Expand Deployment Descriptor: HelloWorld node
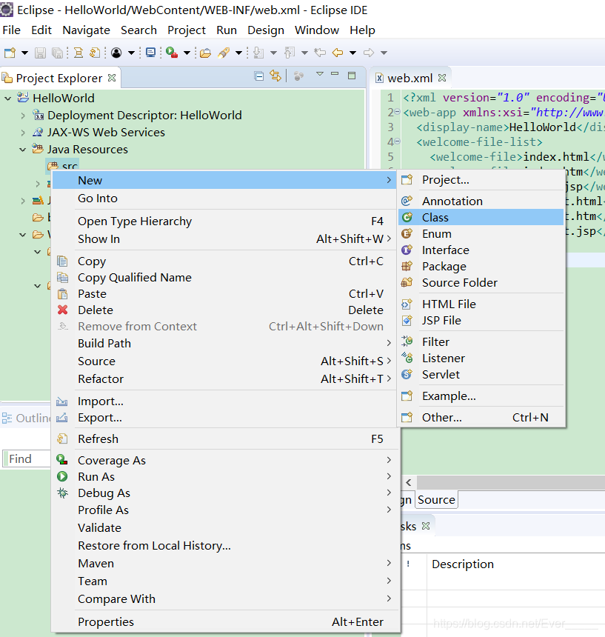The width and height of the screenshot is (605, 637). (23, 116)
